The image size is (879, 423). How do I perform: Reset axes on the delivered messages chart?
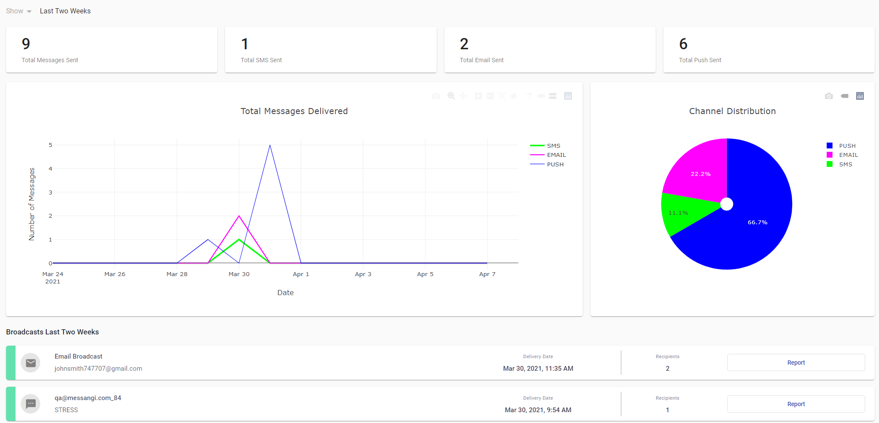pos(514,96)
